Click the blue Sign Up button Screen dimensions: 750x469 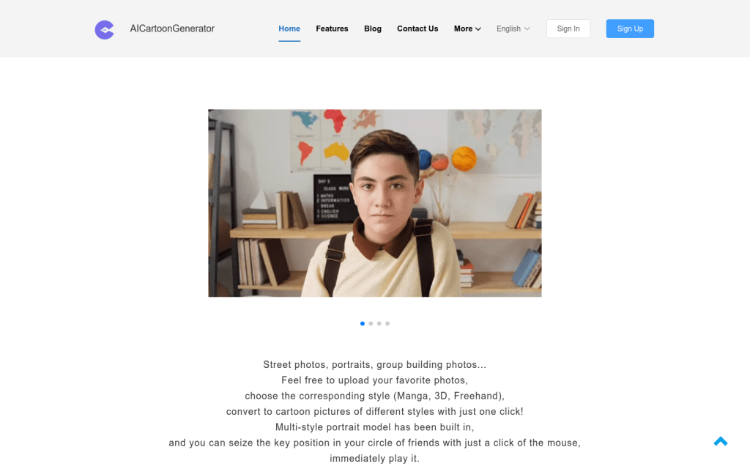(630, 29)
